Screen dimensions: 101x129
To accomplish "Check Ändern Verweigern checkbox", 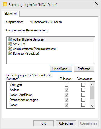I will (83, 90).
